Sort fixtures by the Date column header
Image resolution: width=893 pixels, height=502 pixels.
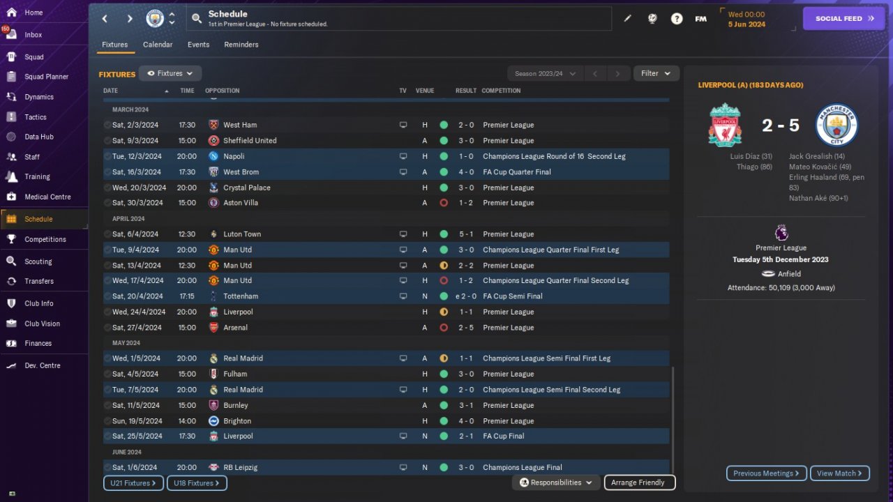[111, 91]
